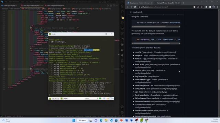The width and height of the screenshot is (220, 123).
Task: Click split editor icon in editor toolbar
Action: [x=114, y=5]
